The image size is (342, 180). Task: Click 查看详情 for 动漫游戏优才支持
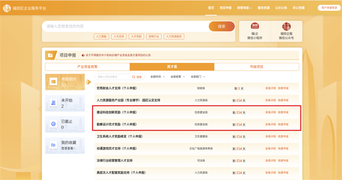(270, 149)
